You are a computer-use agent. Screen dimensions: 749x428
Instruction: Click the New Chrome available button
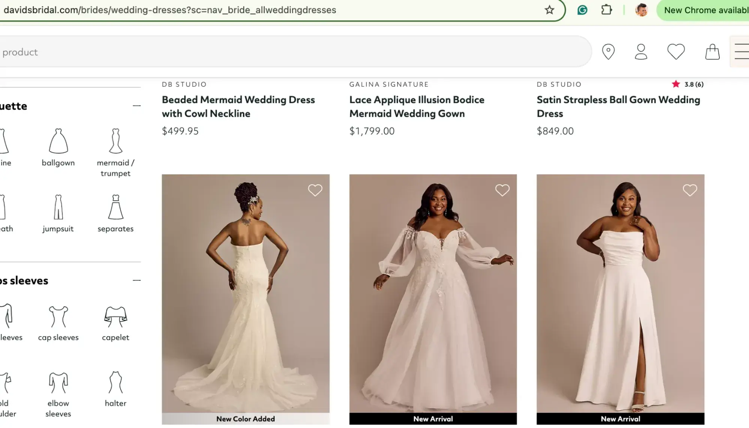(x=705, y=10)
